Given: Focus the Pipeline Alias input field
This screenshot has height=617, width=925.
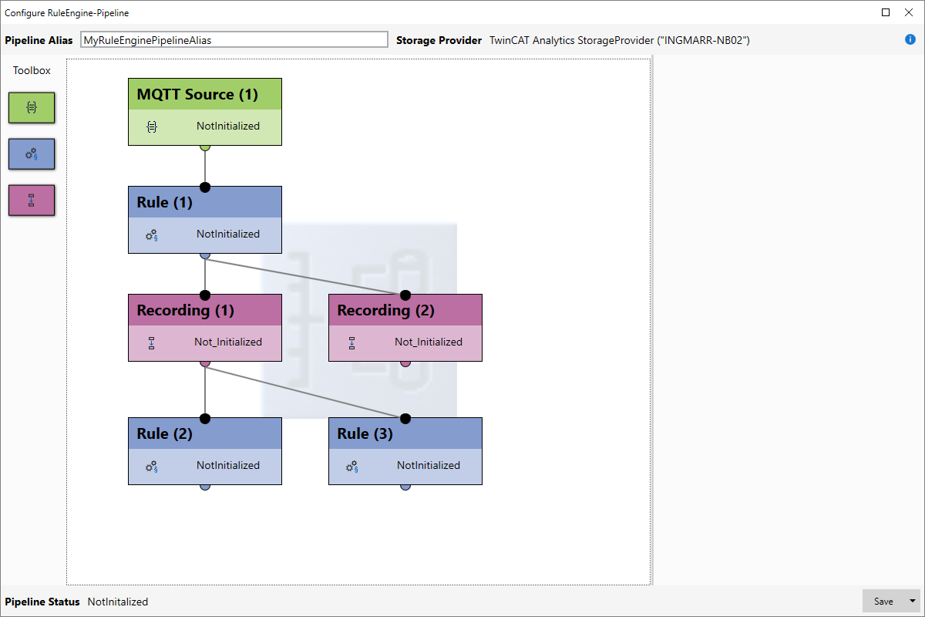Looking at the screenshot, I should pyautogui.click(x=234, y=39).
